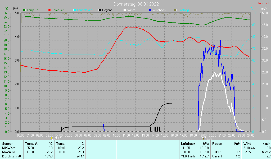
Task: Click the sunrise marker at 03:17
Action: (x=52, y=138)
